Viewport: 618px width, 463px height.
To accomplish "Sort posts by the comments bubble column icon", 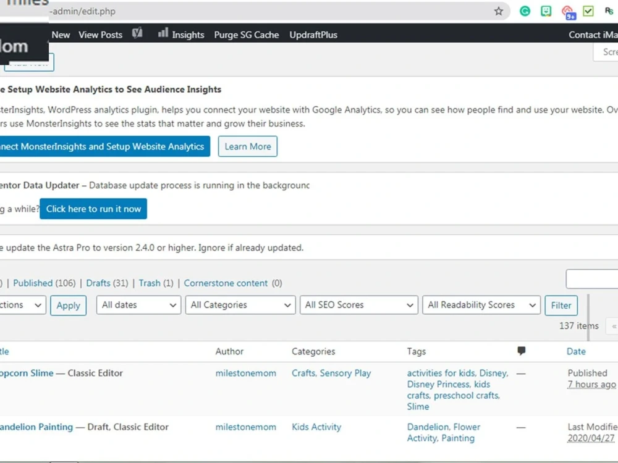I will click(521, 351).
